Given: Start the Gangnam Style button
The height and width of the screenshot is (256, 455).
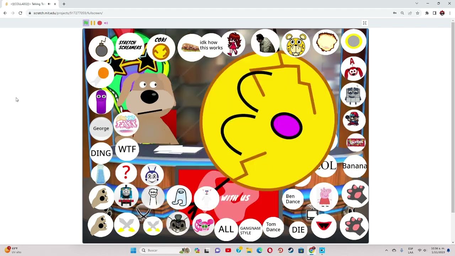Looking at the screenshot, I should click(x=250, y=230).
